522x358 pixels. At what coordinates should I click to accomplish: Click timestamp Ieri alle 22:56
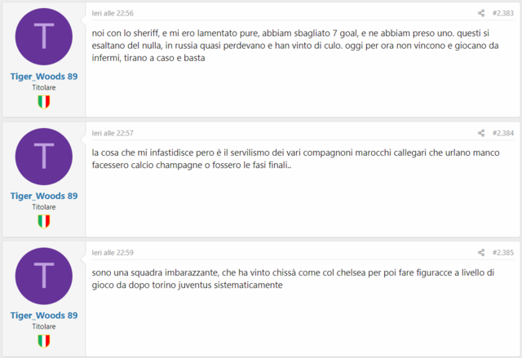pyautogui.click(x=113, y=13)
